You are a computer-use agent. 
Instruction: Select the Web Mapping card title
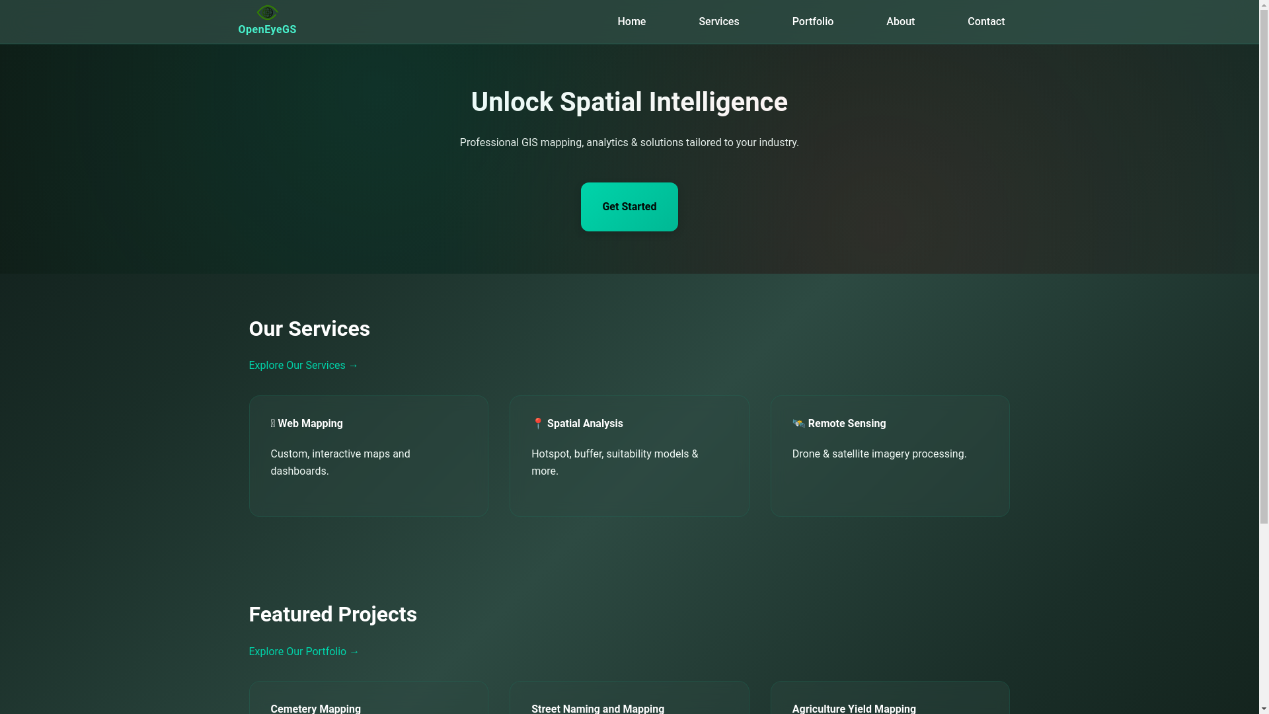310,424
